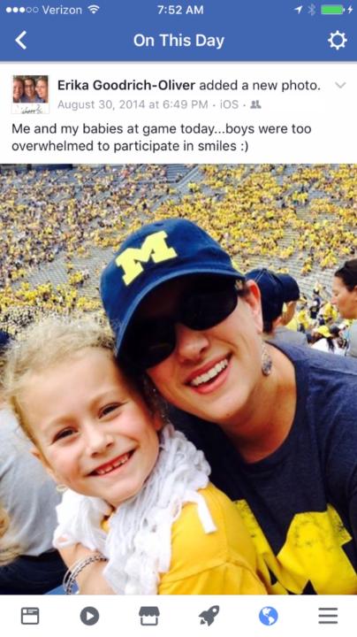Screen dimensions: 357x637
Task: Open the globe Notifications icon
Action: pos(269,616)
